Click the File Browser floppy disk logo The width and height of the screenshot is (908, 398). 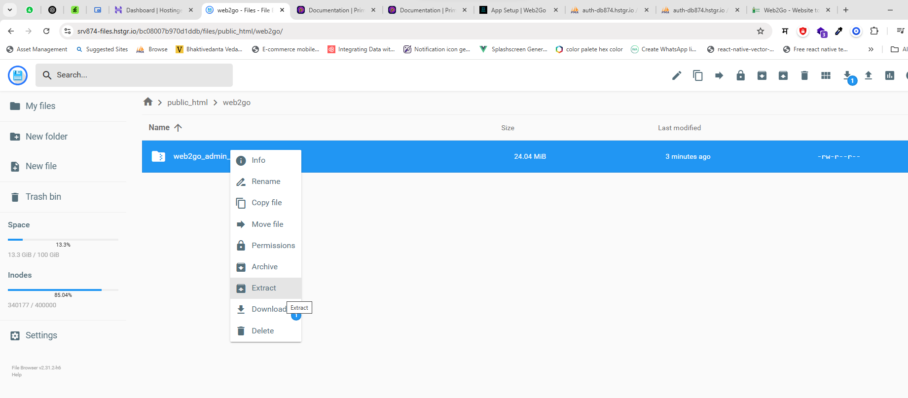(x=18, y=75)
